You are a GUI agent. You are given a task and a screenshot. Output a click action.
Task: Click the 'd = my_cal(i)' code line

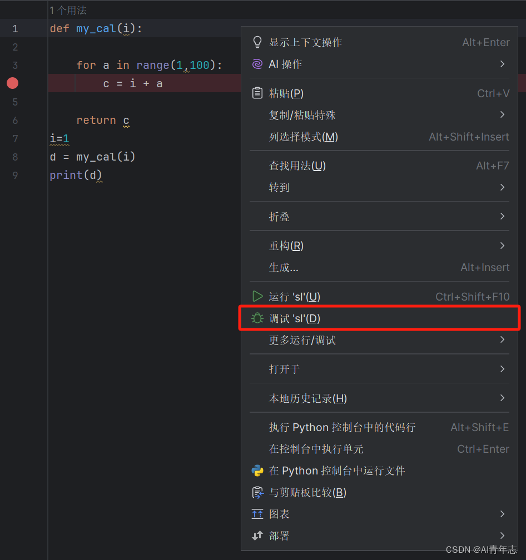(x=92, y=157)
